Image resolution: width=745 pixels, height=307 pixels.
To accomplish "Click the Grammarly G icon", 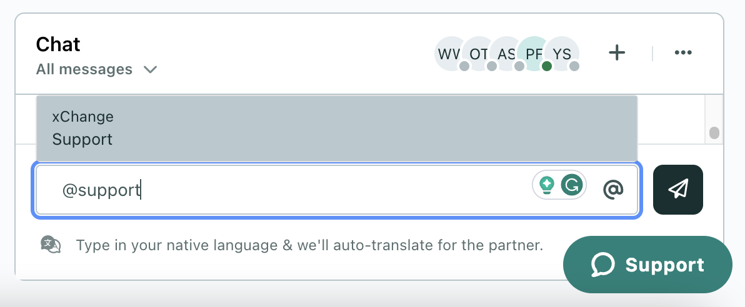I will coord(572,184).
